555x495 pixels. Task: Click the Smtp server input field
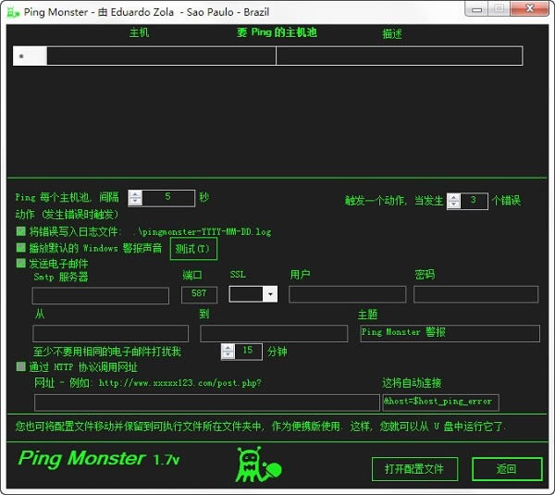pyautogui.click(x=101, y=296)
